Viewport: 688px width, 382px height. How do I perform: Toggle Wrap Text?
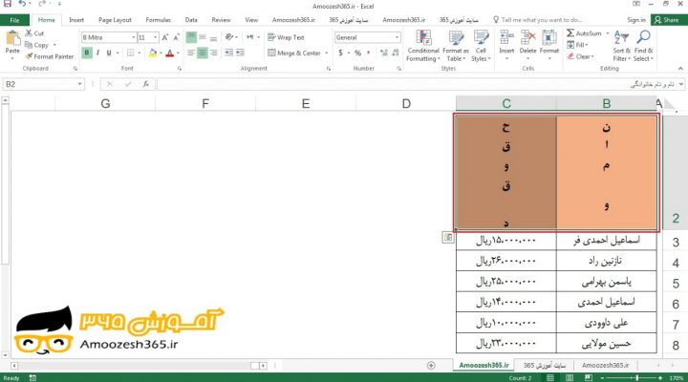[x=286, y=37]
